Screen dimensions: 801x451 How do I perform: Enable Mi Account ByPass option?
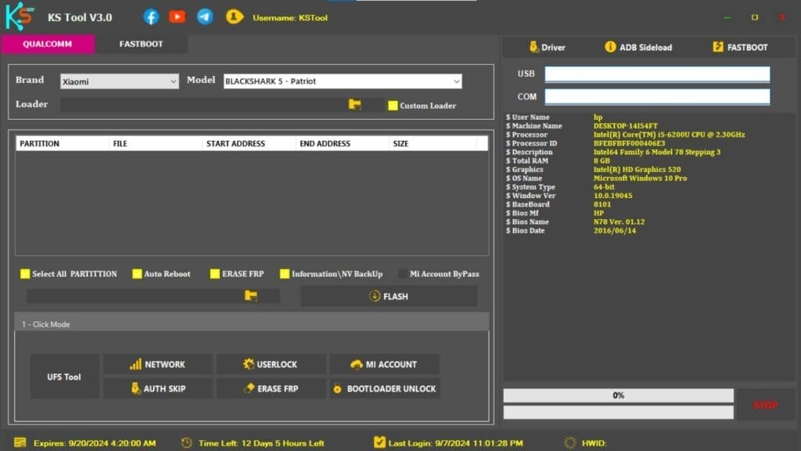[x=404, y=274]
